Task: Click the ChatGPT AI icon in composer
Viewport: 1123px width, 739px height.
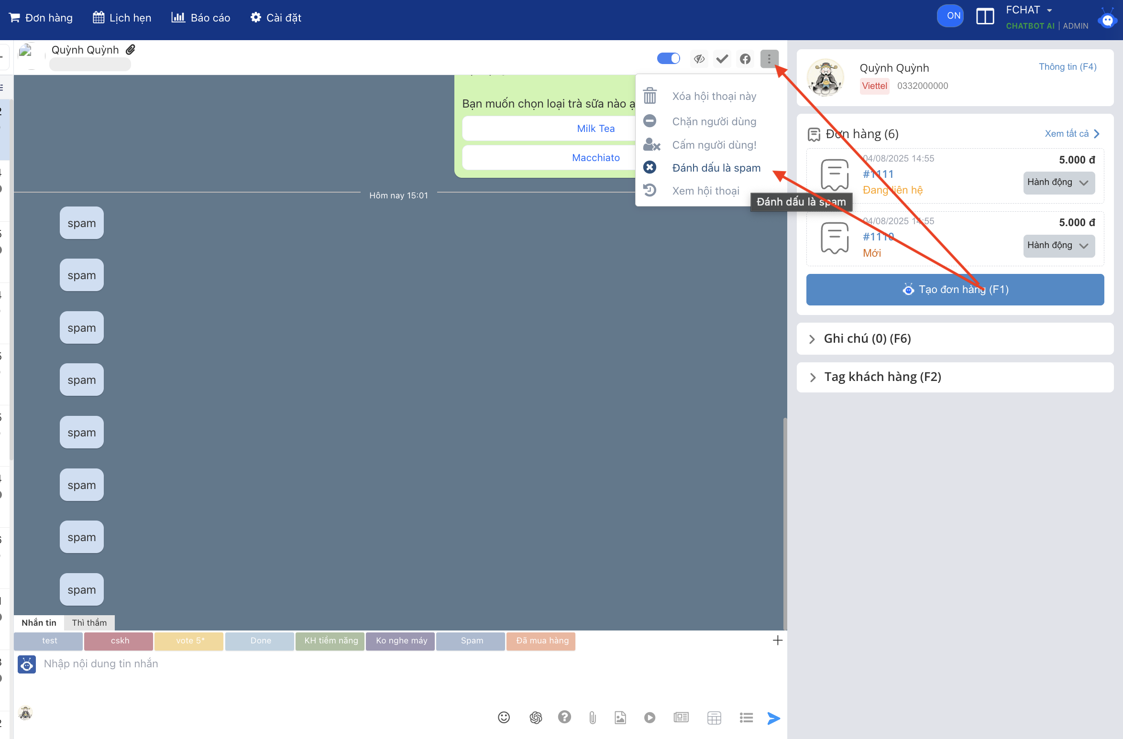Action: click(536, 717)
